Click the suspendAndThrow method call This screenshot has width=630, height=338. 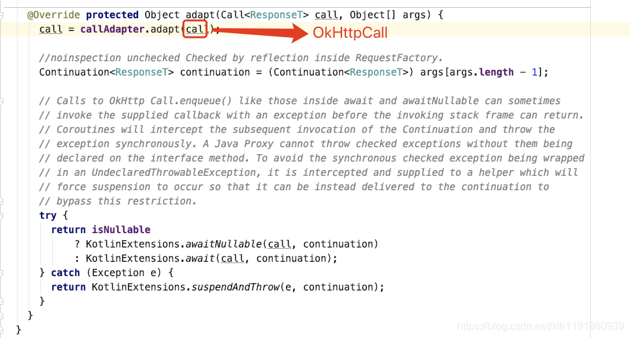point(235,287)
